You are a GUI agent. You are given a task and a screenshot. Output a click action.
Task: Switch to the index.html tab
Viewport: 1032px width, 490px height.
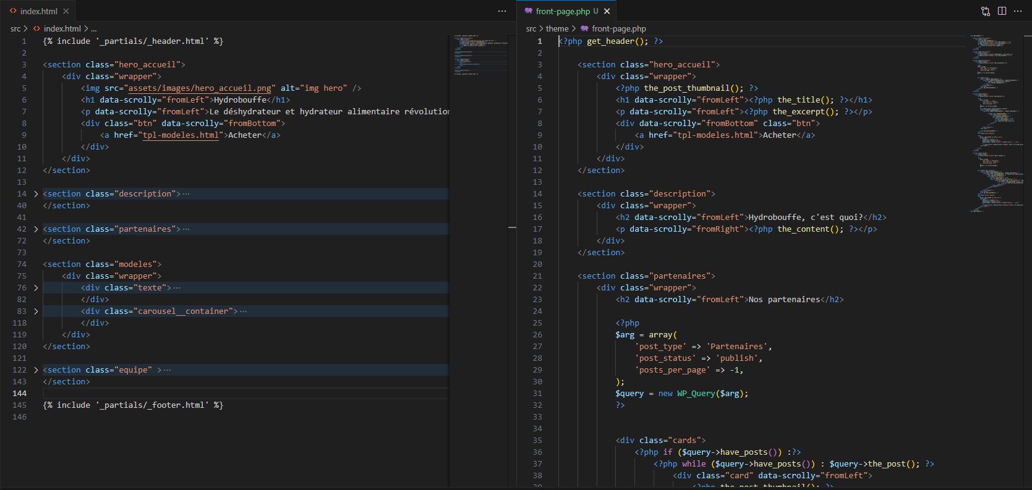(x=38, y=11)
